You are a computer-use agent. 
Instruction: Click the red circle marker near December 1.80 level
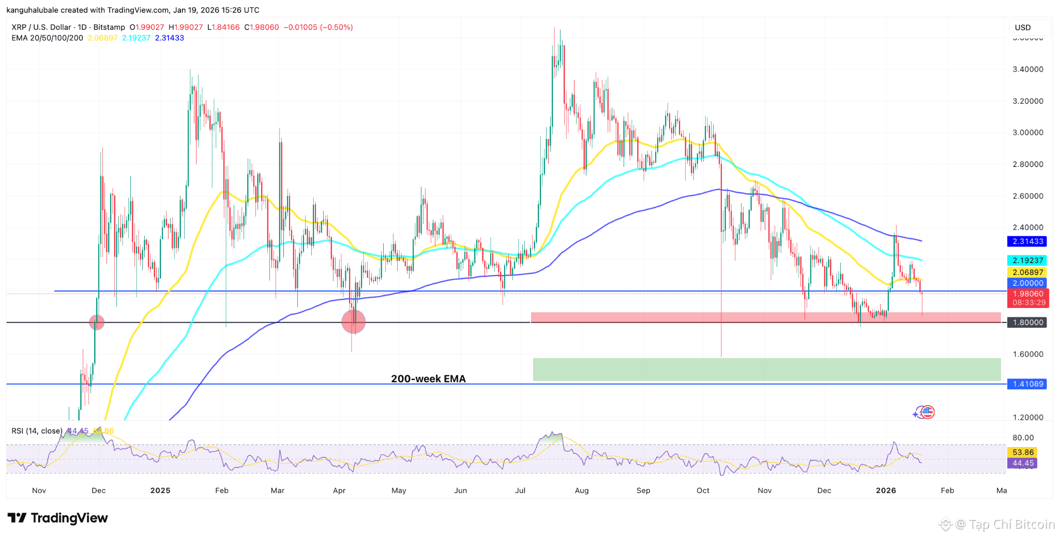coord(96,321)
